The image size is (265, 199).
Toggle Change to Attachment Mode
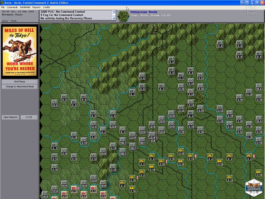(20, 87)
